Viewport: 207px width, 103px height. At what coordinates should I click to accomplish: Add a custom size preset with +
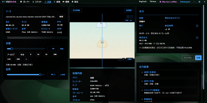point(26,59)
